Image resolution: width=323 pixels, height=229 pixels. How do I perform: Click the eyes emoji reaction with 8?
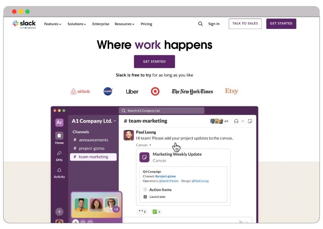[x=142, y=212]
